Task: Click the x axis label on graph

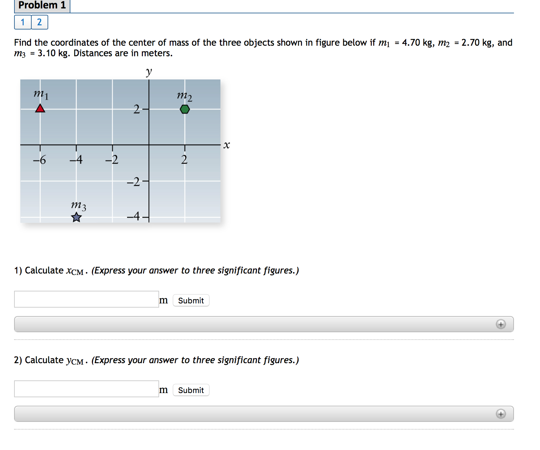Action: pyautogui.click(x=227, y=145)
